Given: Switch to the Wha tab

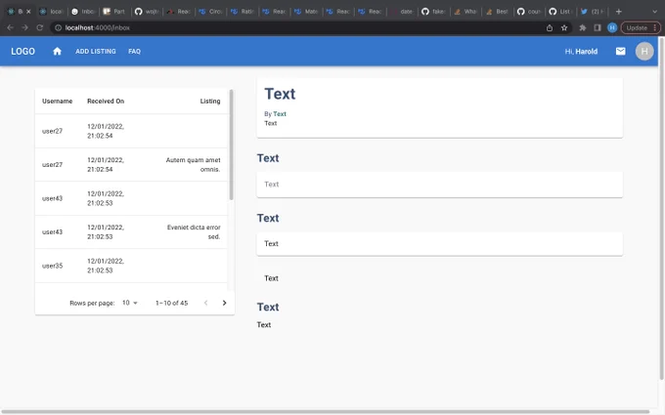Looking at the screenshot, I should [465, 12].
